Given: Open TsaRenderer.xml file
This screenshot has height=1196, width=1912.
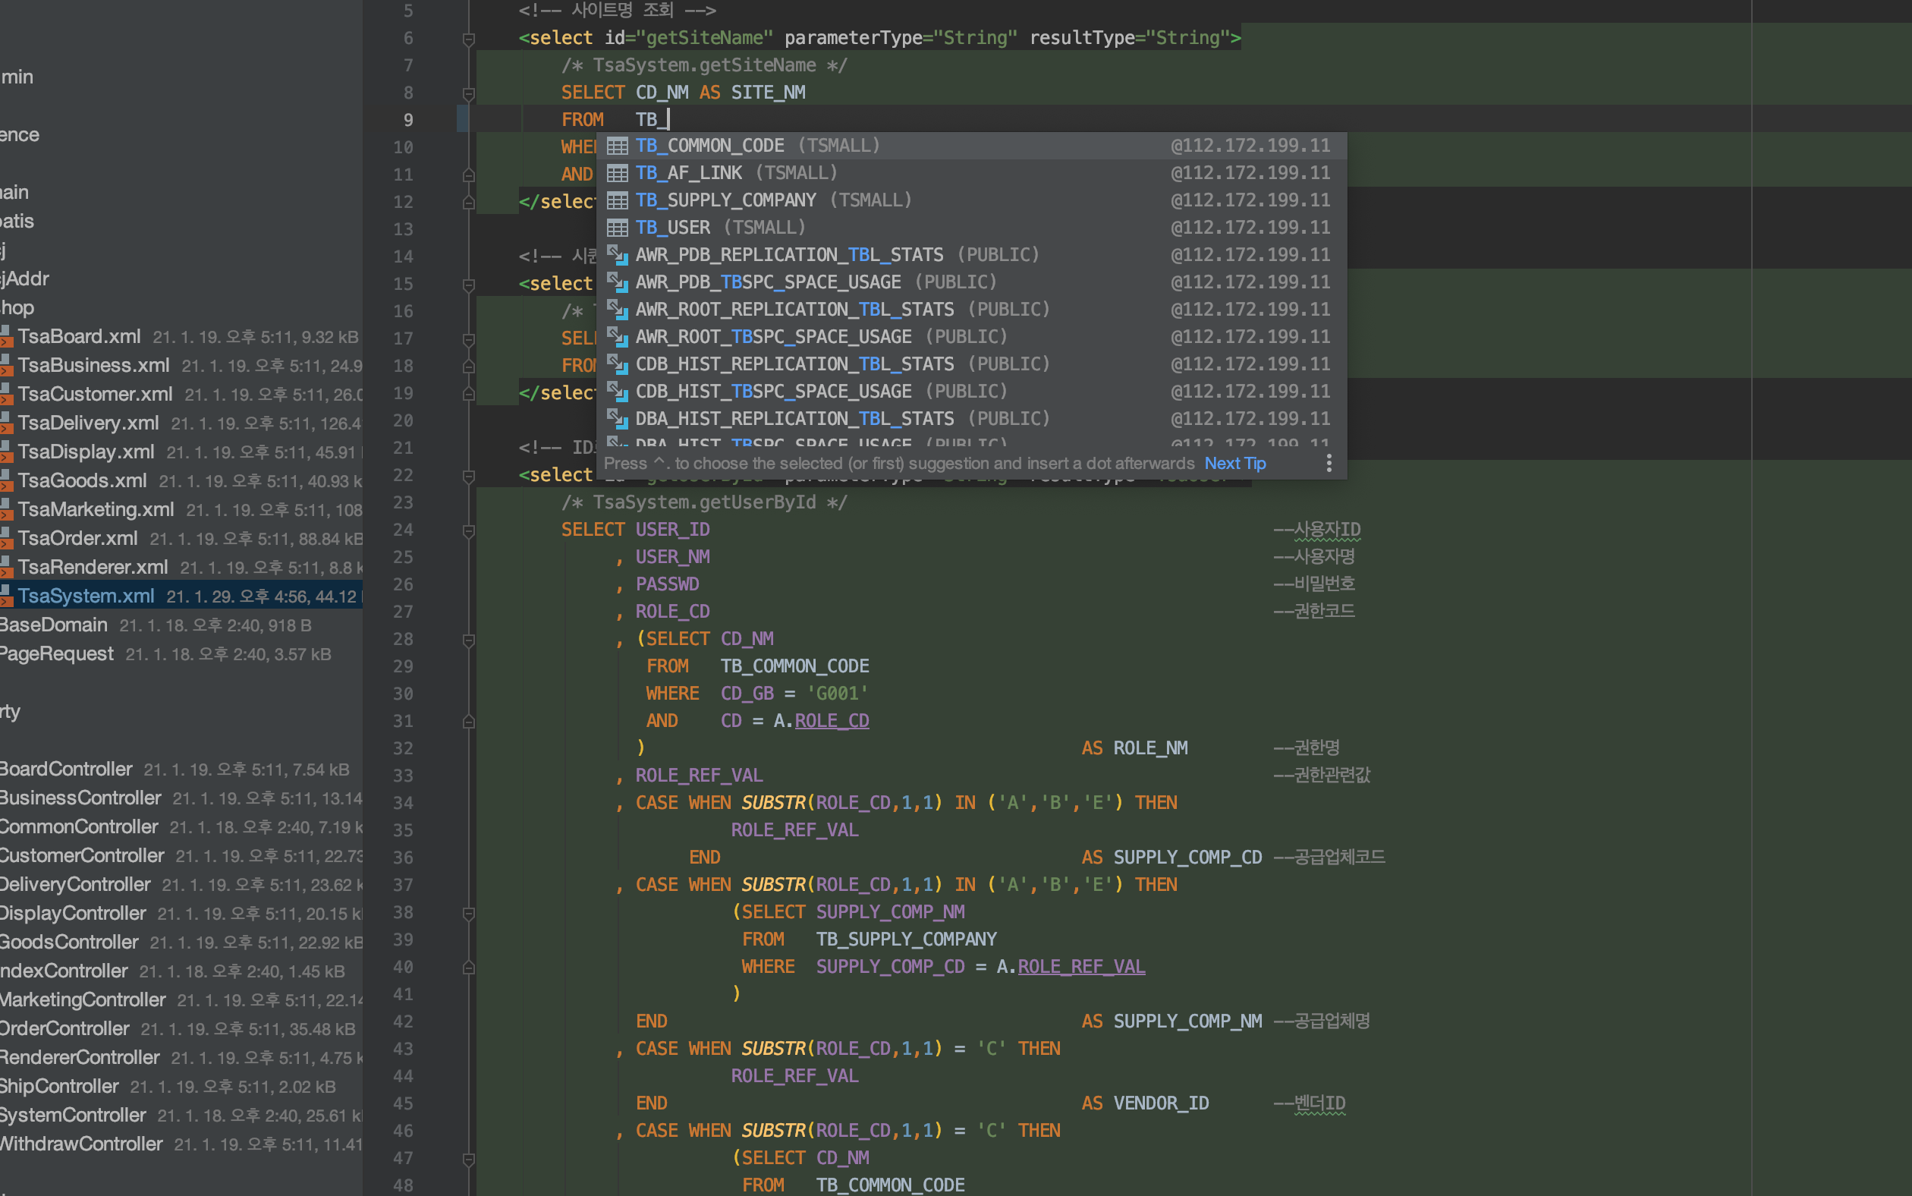Looking at the screenshot, I should click(x=181, y=568).
